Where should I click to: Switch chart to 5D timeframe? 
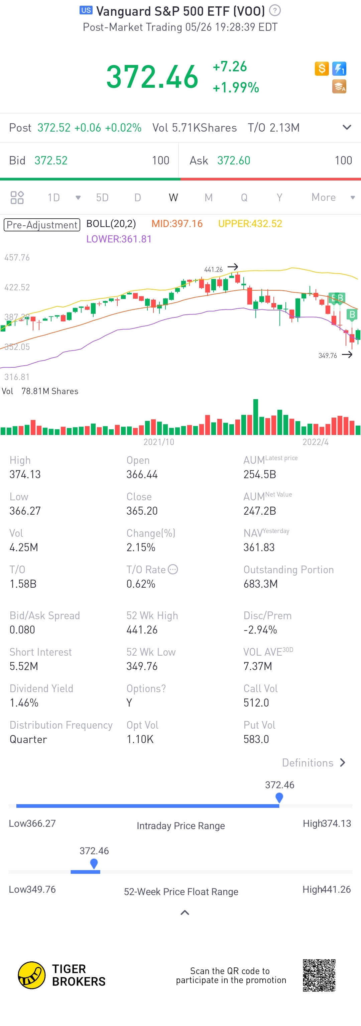(x=102, y=198)
